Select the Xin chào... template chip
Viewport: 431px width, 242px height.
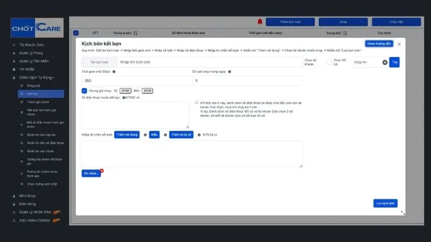[91, 173]
